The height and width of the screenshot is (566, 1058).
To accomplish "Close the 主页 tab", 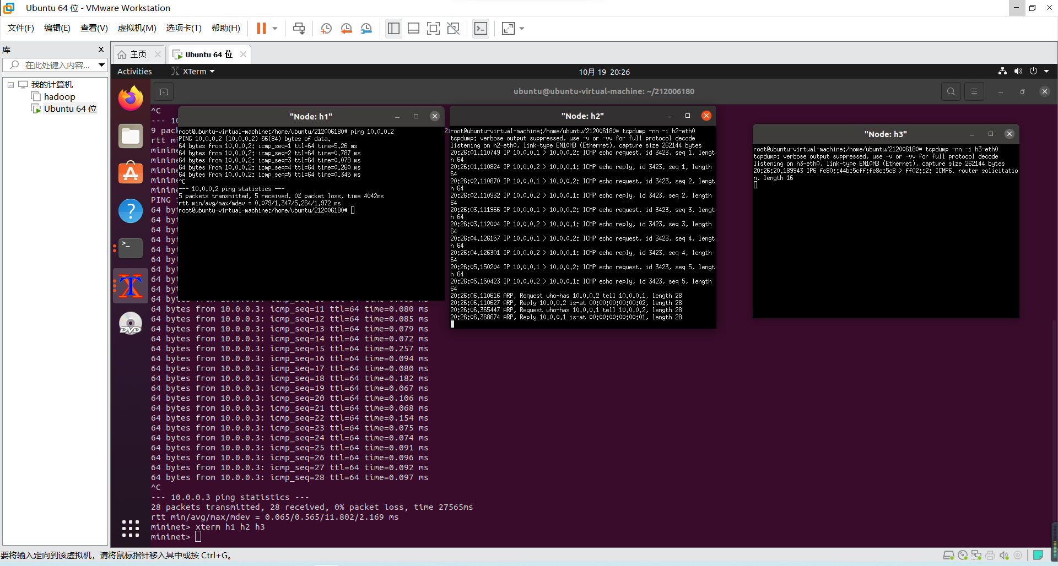I will point(158,55).
